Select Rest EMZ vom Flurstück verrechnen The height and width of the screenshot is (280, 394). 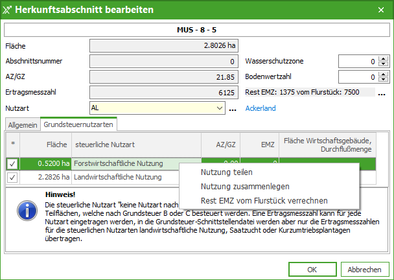coord(270,200)
